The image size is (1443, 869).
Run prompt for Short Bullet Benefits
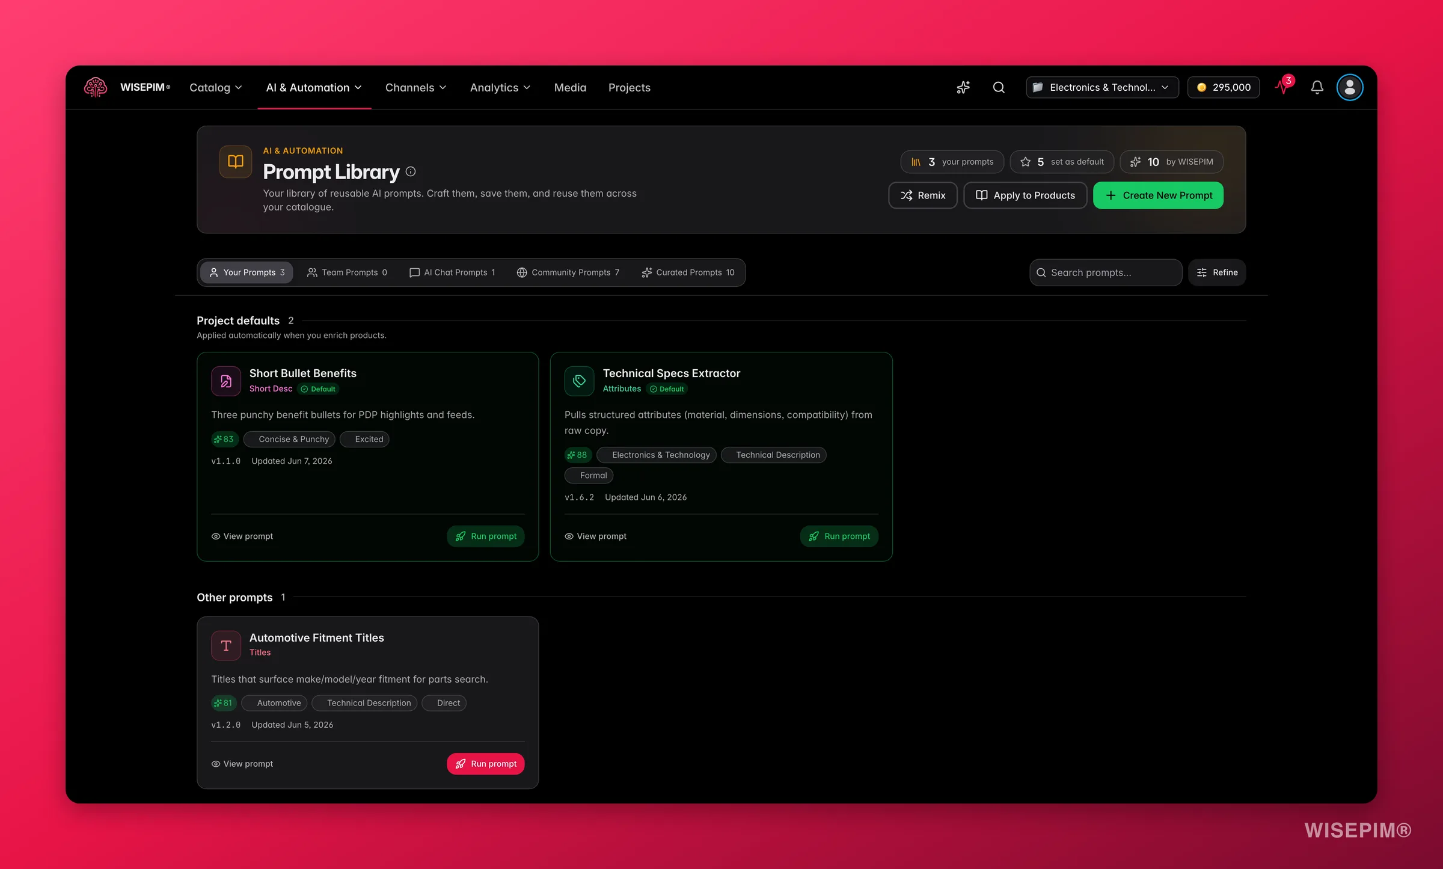pos(486,536)
